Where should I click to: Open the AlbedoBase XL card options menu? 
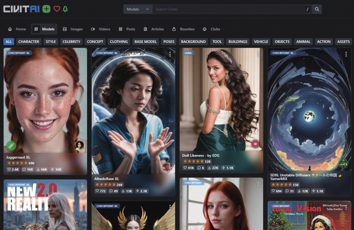pos(170,54)
